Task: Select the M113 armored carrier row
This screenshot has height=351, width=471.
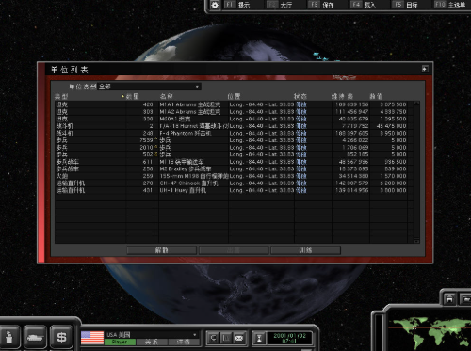Action: point(234,162)
